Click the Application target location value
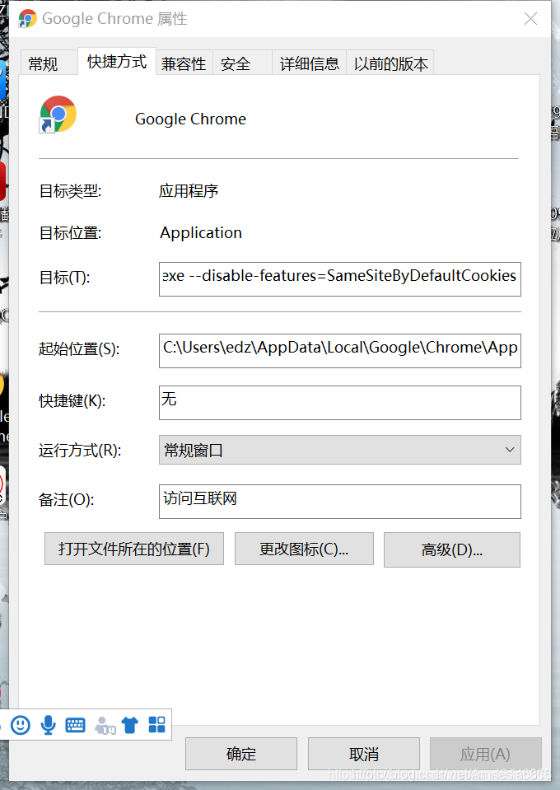560x790 pixels. pos(201,233)
